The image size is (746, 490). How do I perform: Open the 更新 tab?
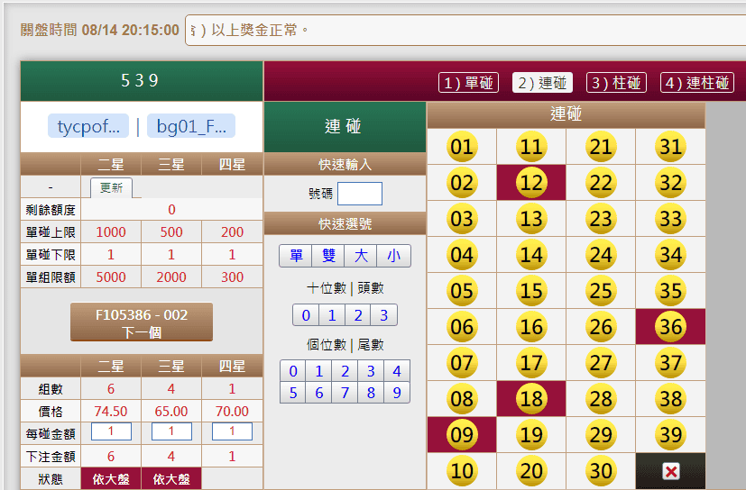pos(111,187)
